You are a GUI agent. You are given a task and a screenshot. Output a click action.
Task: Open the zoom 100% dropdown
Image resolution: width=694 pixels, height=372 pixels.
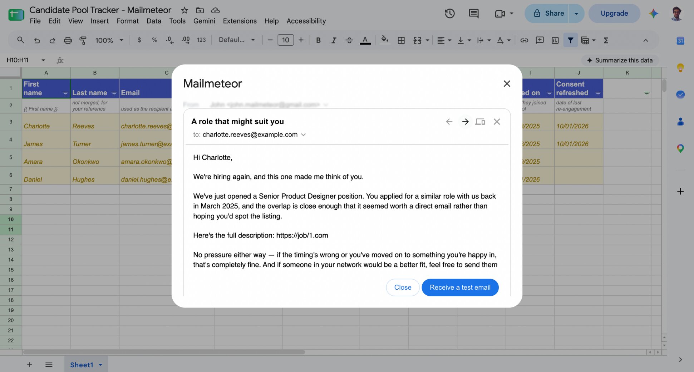pos(109,40)
